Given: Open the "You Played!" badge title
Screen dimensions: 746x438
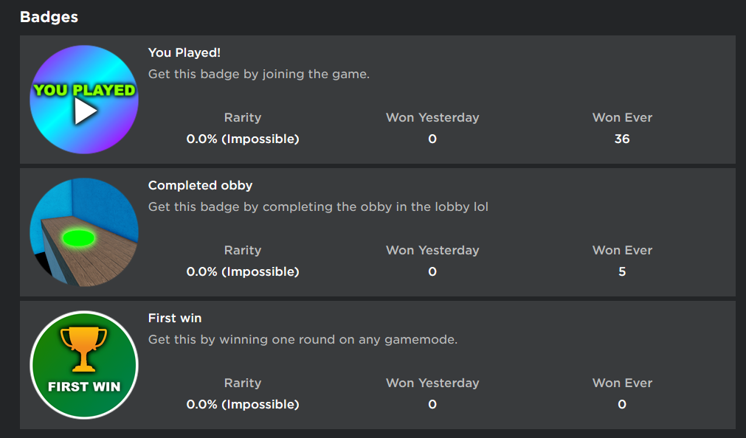Looking at the screenshot, I should pyautogui.click(x=184, y=52).
